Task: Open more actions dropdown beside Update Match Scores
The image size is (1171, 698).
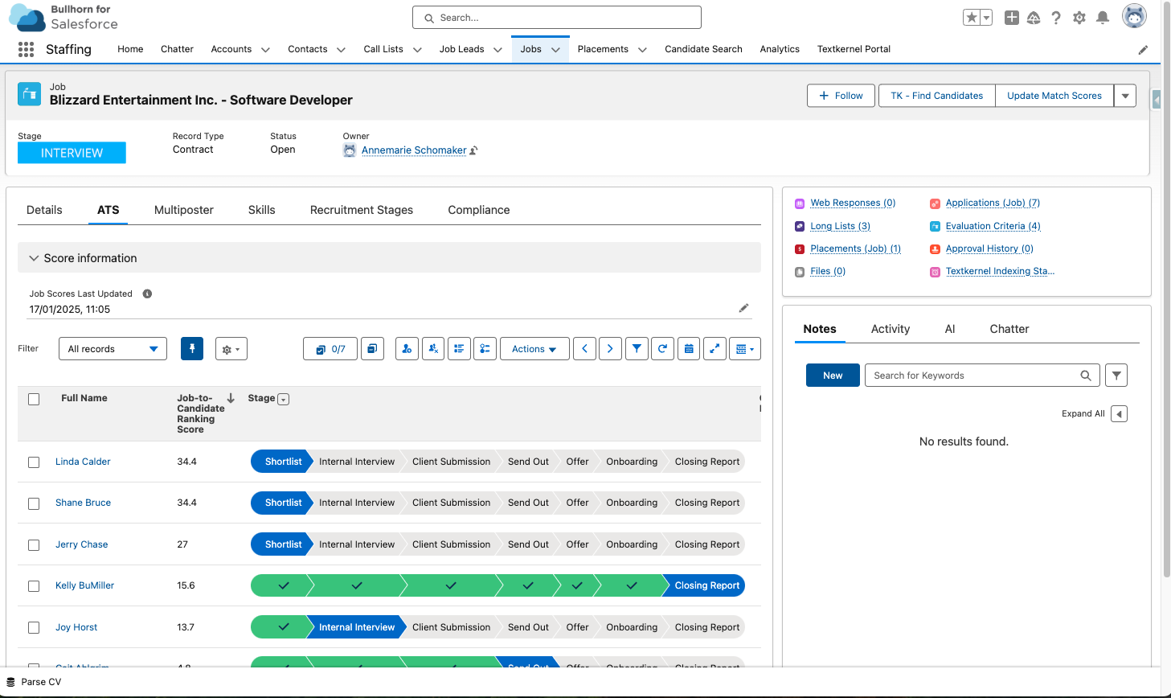Action: (1125, 96)
